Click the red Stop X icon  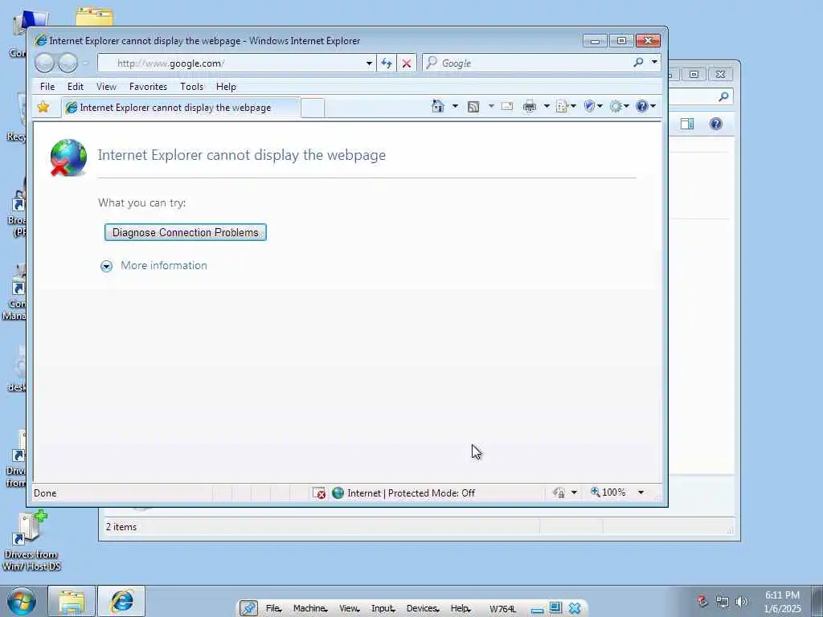point(406,63)
